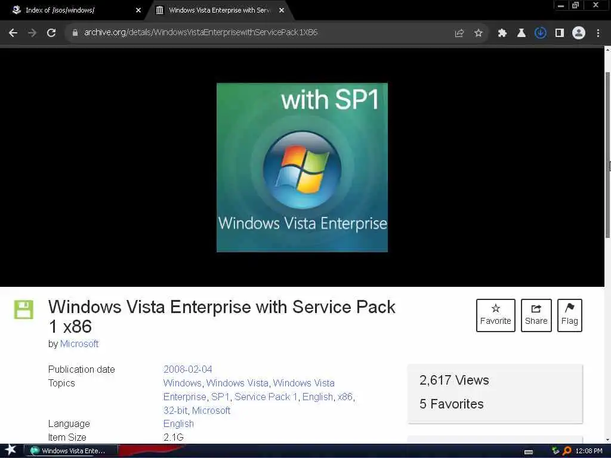Click the vertical scrollbar thumb

pos(607,155)
